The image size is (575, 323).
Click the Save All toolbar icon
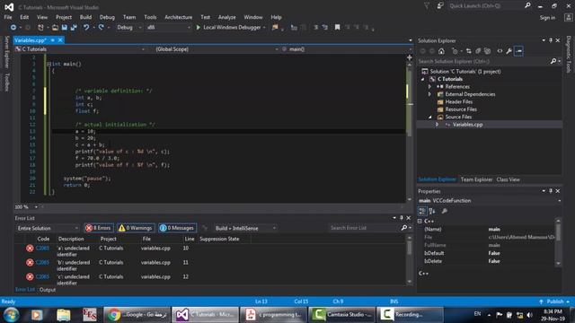click(74, 28)
